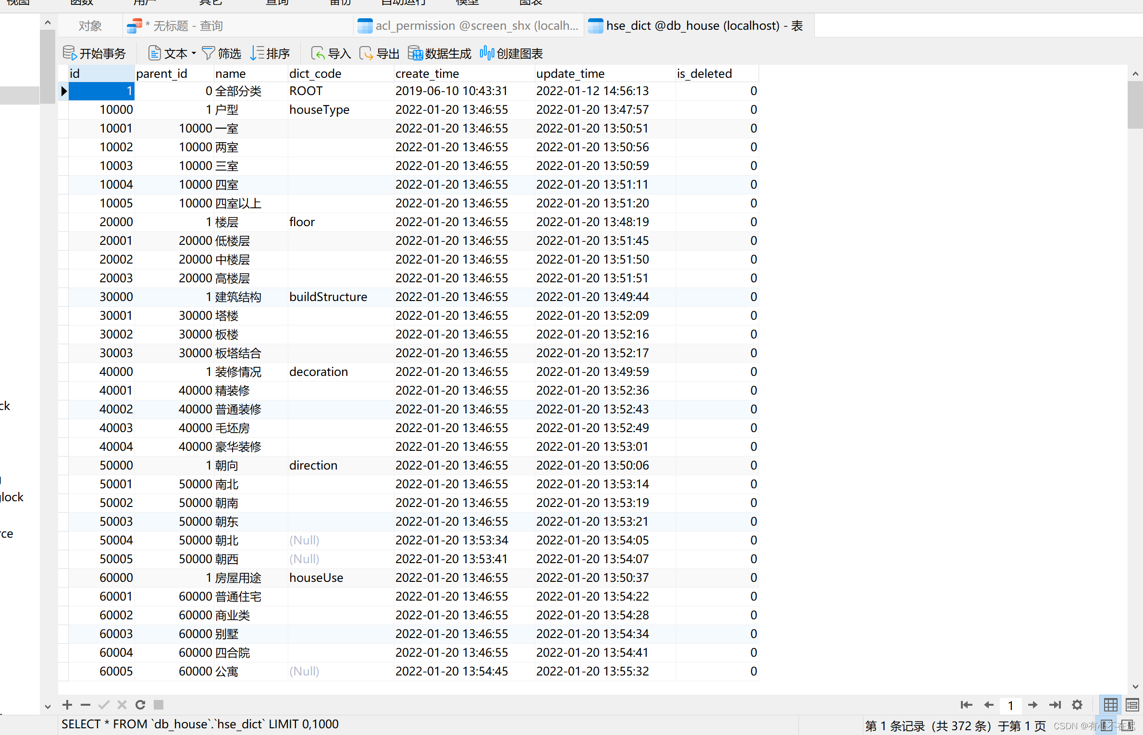Switch to form view
The image size is (1143, 735).
pyautogui.click(x=1132, y=704)
